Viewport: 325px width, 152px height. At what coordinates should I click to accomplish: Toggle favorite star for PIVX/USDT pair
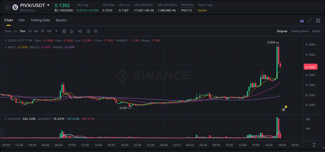coord(7,7)
